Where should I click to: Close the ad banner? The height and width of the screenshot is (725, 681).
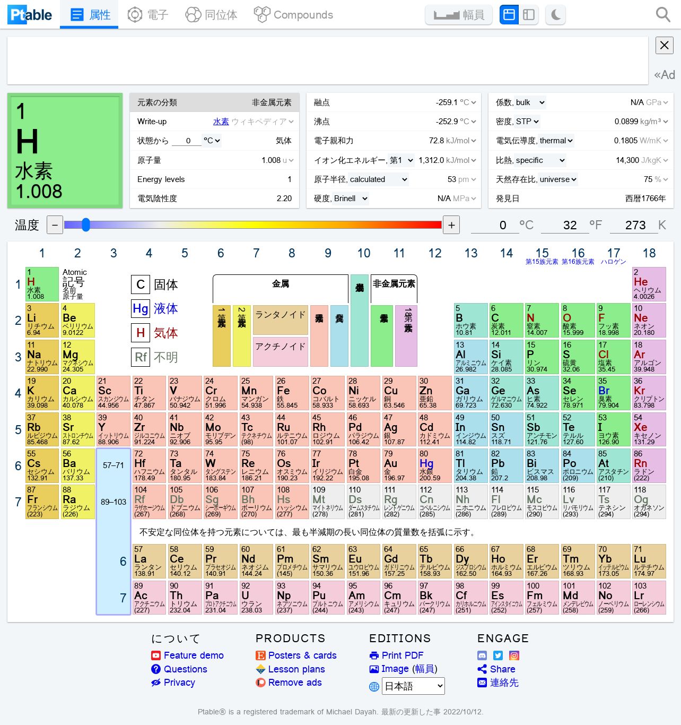point(665,46)
